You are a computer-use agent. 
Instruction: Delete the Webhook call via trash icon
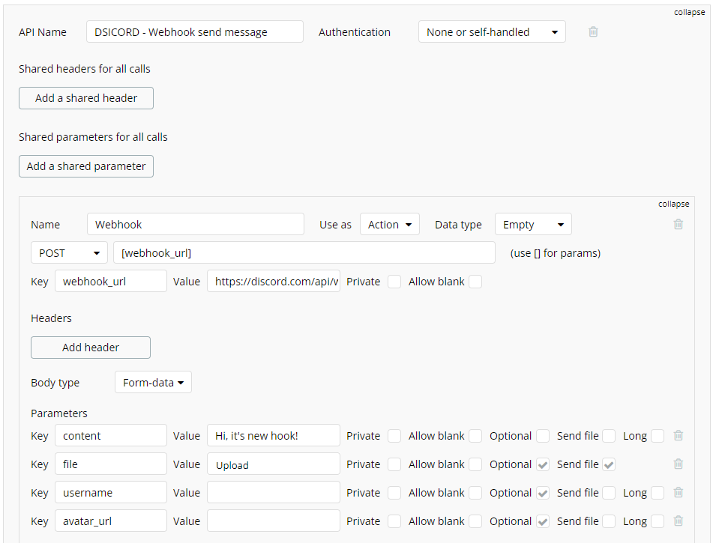tap(679, 224)
